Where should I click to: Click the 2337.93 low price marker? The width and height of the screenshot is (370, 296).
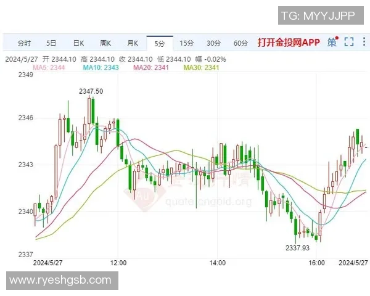(x=297, y=248)
